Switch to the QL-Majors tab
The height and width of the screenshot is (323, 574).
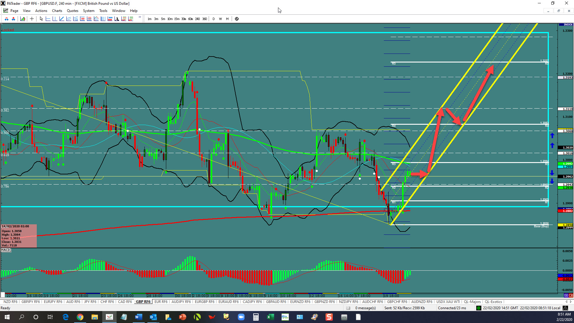click(x=472, y=302)
